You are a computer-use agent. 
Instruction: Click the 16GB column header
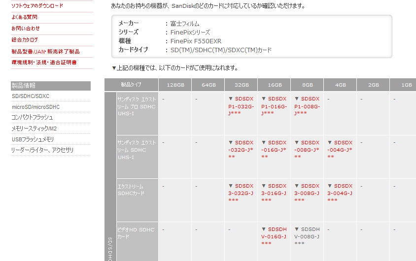275,85
